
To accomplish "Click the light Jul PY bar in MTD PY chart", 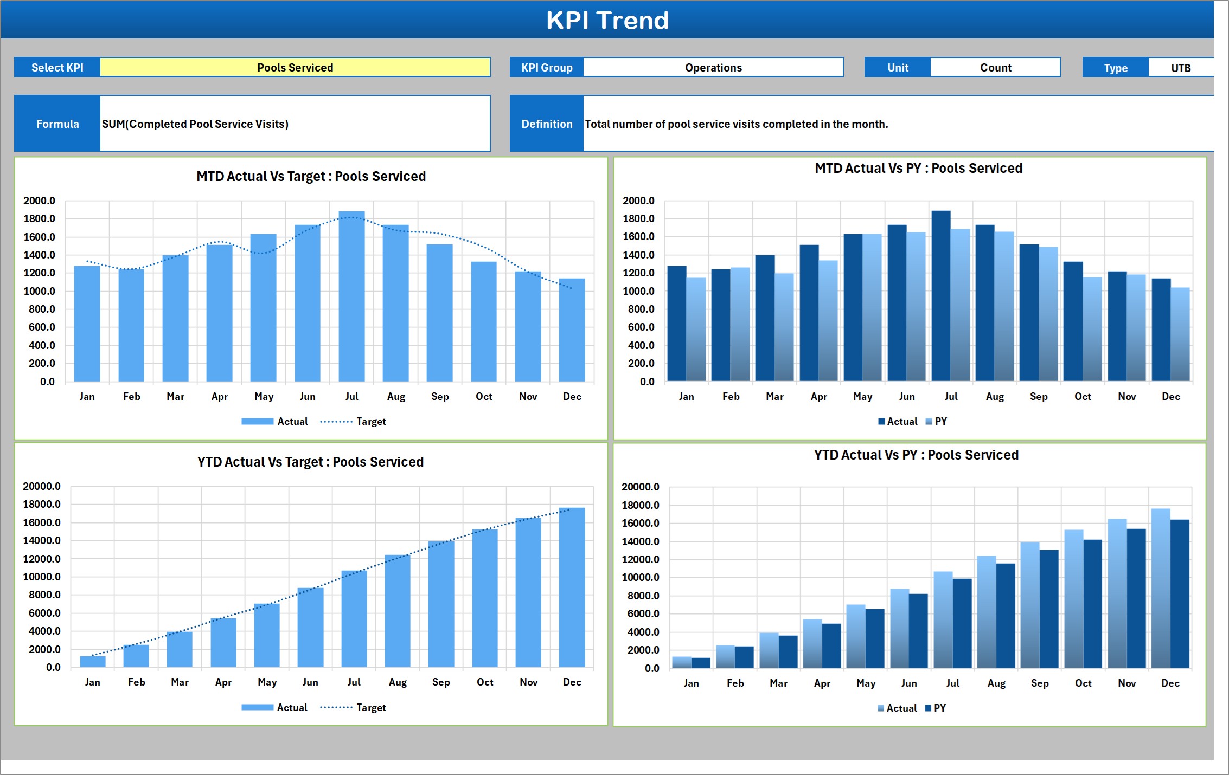I will coord(960,305).
